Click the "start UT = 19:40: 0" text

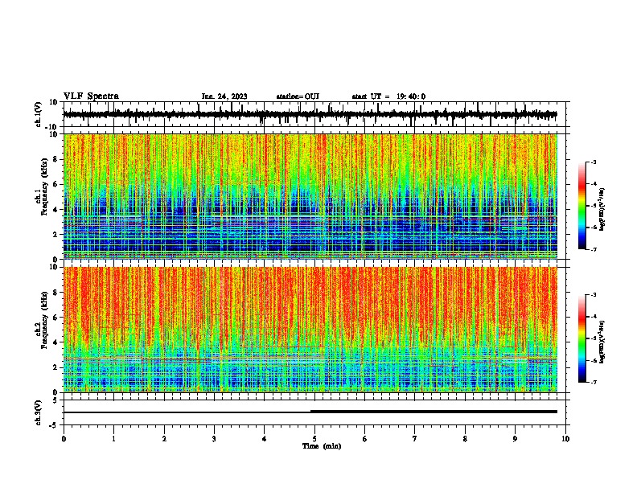(x=388, y=96)
